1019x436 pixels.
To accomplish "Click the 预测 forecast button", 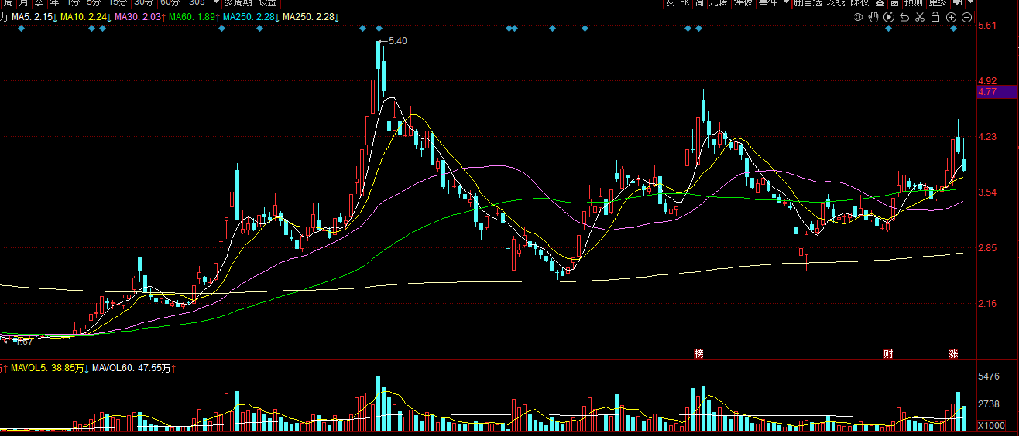I will pos(914,3).
